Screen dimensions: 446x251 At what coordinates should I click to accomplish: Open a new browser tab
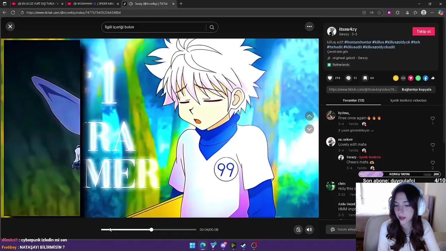point(181,4)
